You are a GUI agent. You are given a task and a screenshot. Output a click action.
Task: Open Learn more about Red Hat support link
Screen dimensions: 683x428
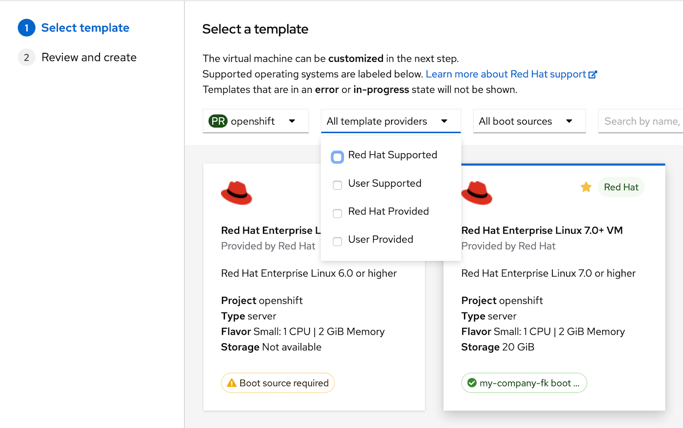pyautogui.click(x=505, y=74)
